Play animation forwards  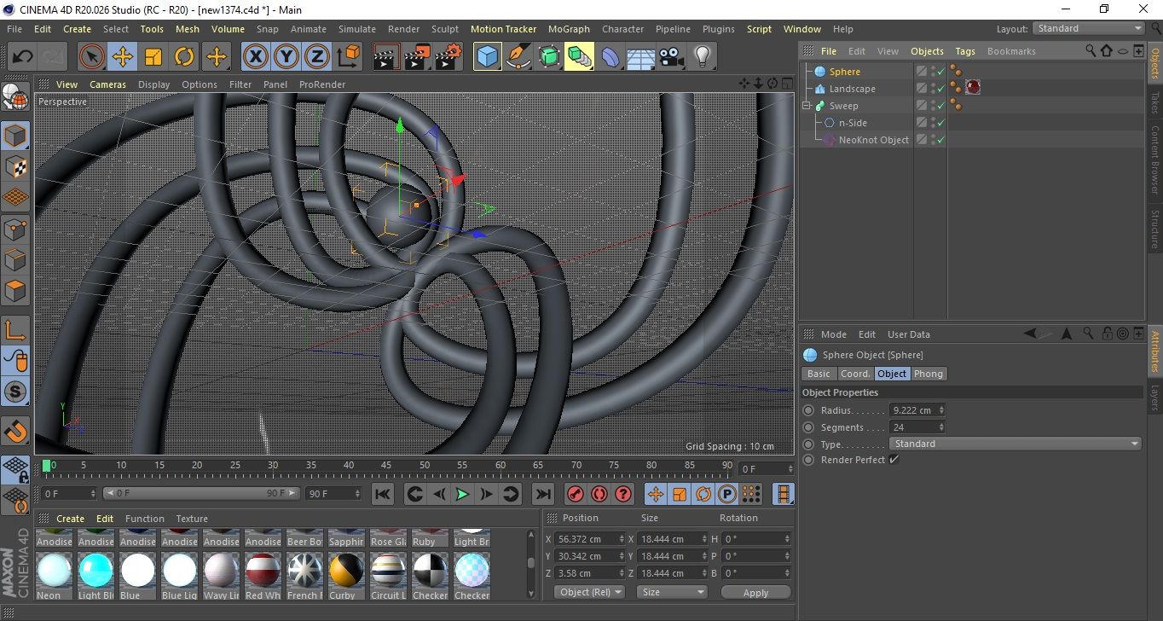point(462,494)
